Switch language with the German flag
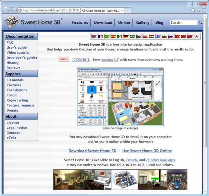The width and height of the screenshot is (209, 196). pos(126,36)
